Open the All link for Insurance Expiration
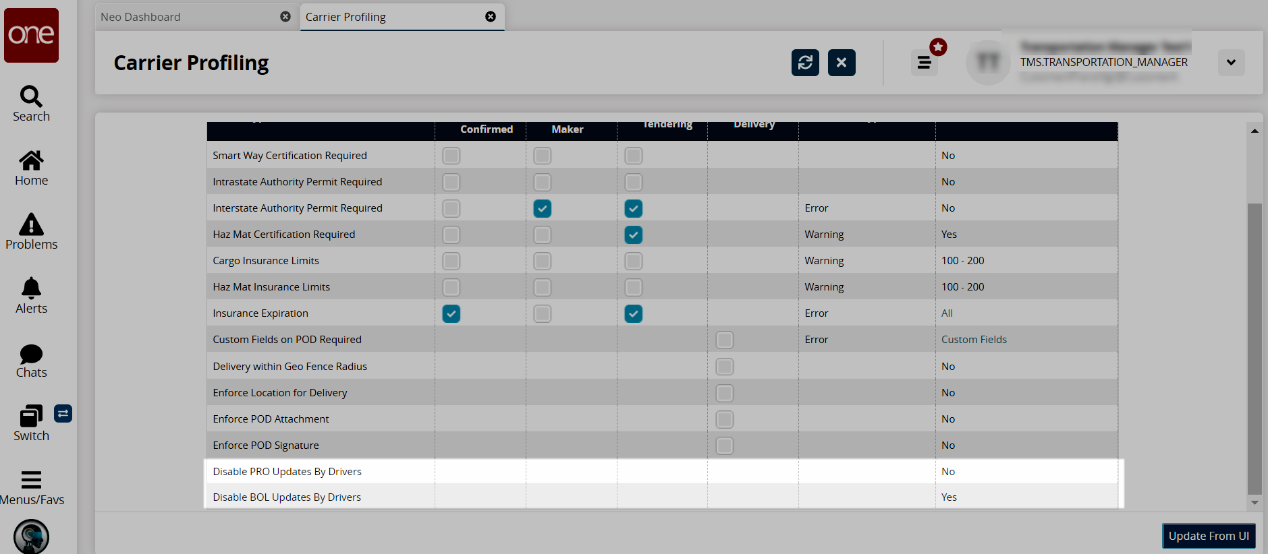 click(x=947, y=313)
